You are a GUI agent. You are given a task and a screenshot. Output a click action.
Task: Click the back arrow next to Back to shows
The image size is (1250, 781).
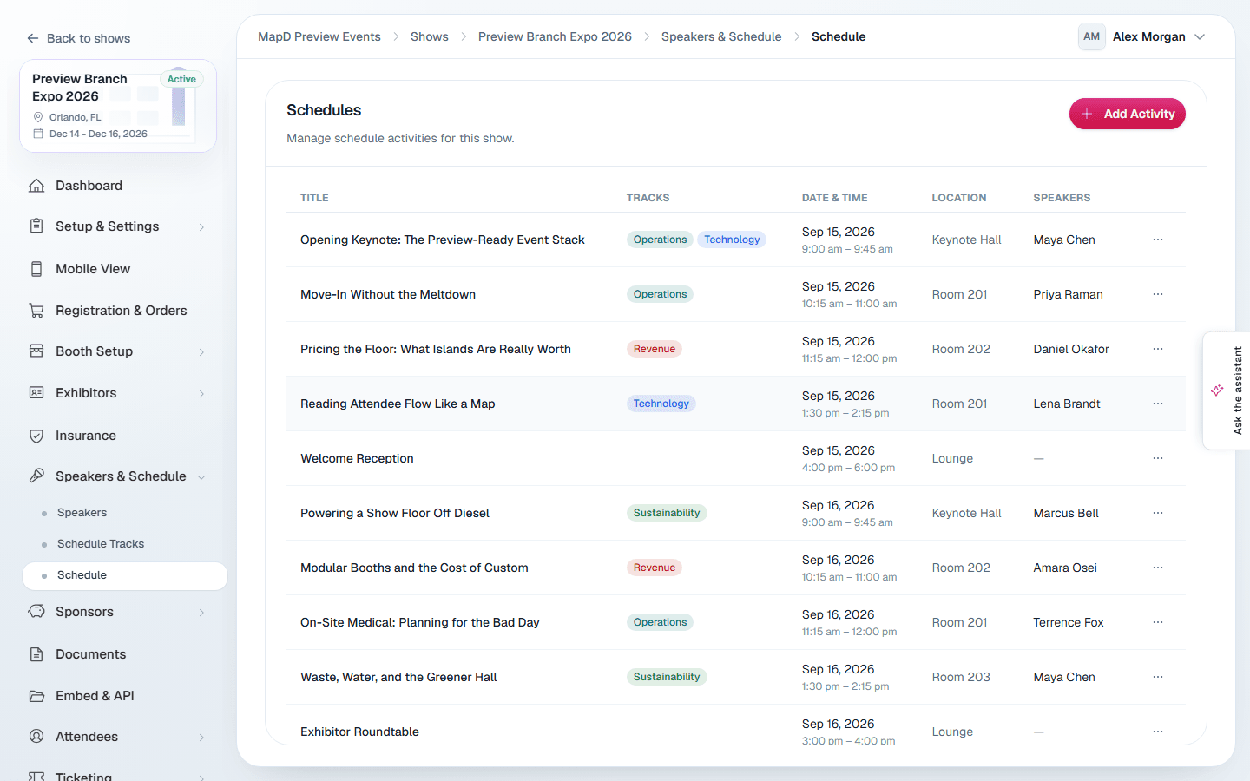click(33, 38)
